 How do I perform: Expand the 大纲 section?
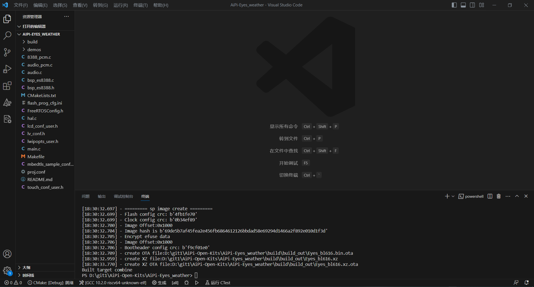tap(45, 268)
